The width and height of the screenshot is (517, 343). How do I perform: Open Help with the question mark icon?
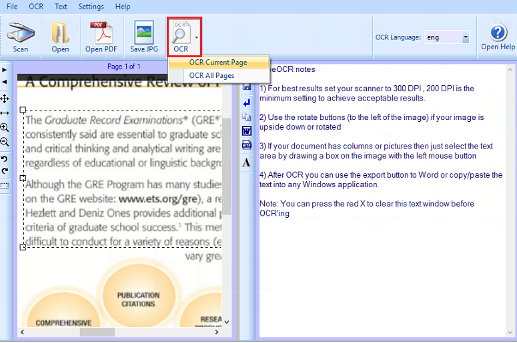(498, 37)
